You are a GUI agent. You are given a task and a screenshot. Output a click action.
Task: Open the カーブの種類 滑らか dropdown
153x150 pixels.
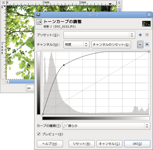(x=106, y=126)
